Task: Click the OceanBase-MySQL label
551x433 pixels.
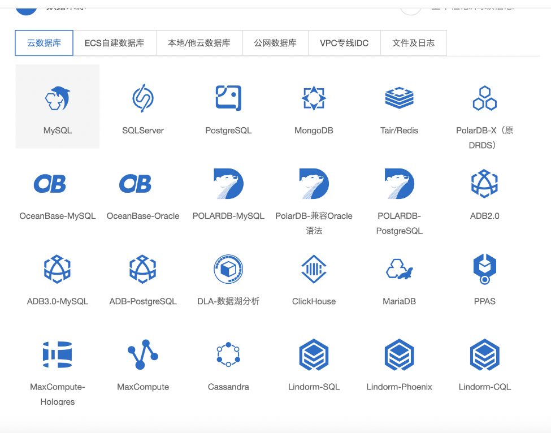Action: [58, 216]
